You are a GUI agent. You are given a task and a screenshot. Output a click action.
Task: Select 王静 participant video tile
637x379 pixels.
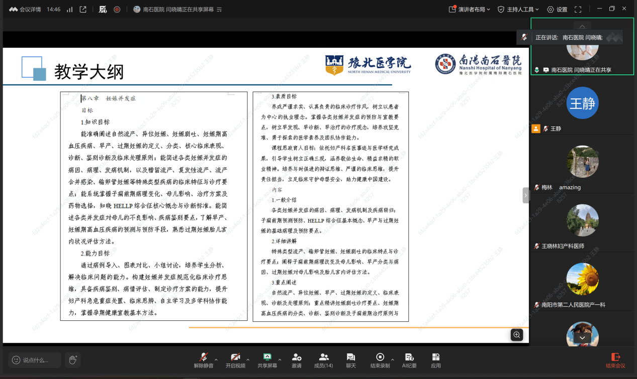click(582, 108)
